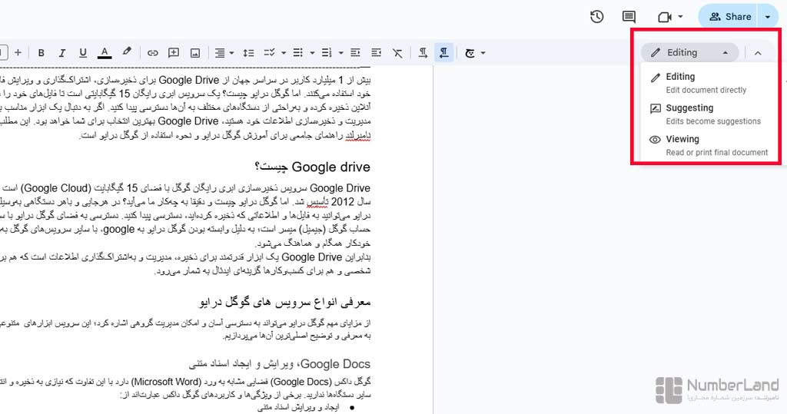This screenshot has width=787, height=414.
Task: Click the heading 'Google drive چیست؟'
Action: click(312, 167)
